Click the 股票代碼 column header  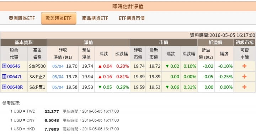(x=14, y=54)
